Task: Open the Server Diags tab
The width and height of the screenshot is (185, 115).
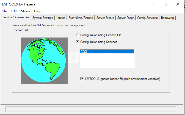Action: click(126, 18)
